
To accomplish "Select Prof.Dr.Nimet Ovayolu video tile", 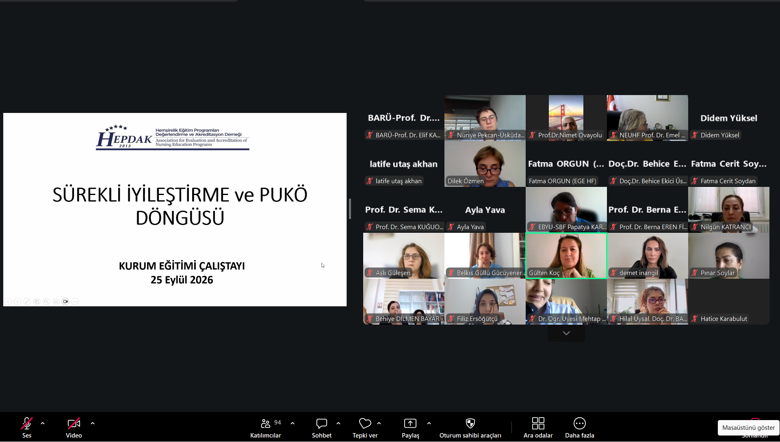I will [566, 118].
